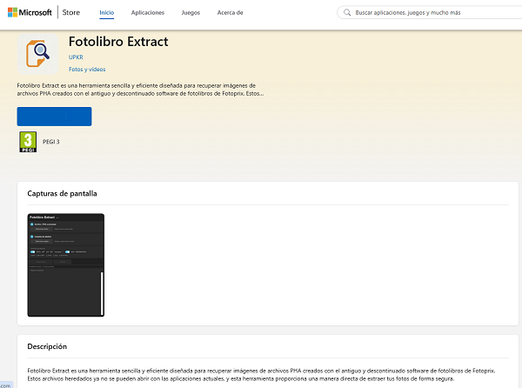Click the truncated summary under the title
This screenshot has height=388, width=522.
click(x=140, y=90)
